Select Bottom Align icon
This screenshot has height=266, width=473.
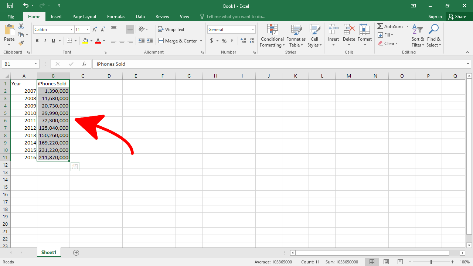click(x=130, y=29)
